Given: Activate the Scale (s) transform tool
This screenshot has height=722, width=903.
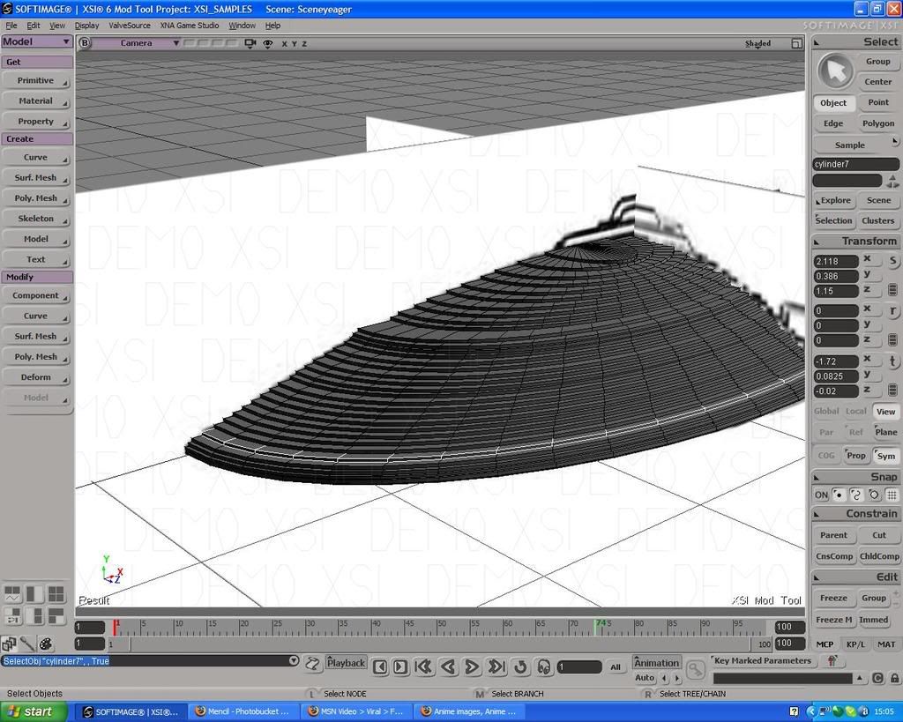Looking at the screenshot, I should [x=892, y=261].
